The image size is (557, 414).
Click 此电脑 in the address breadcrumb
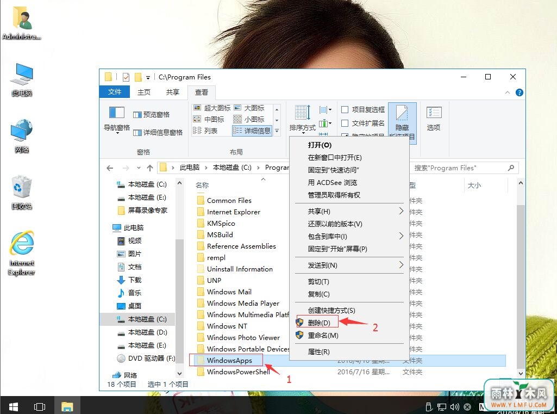[x=189, y=168]
